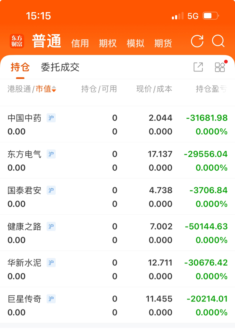
Task: Open the 健康之路 holding
Action: pyautogui.click(x=117, y=233)
